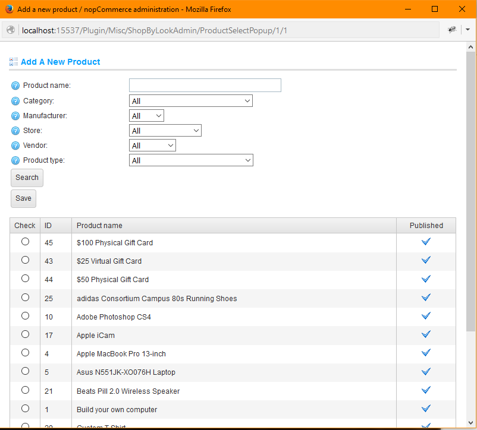This screenshot has width=477, height=430.
Task: Click the Save button
Action: point(23,198)
